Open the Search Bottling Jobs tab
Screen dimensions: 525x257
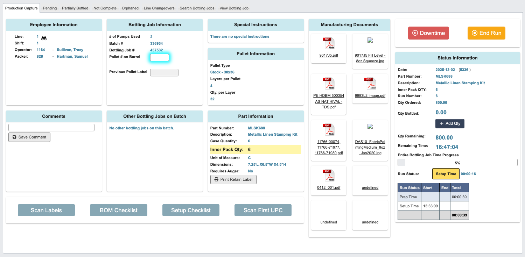(x=197, y=8)
